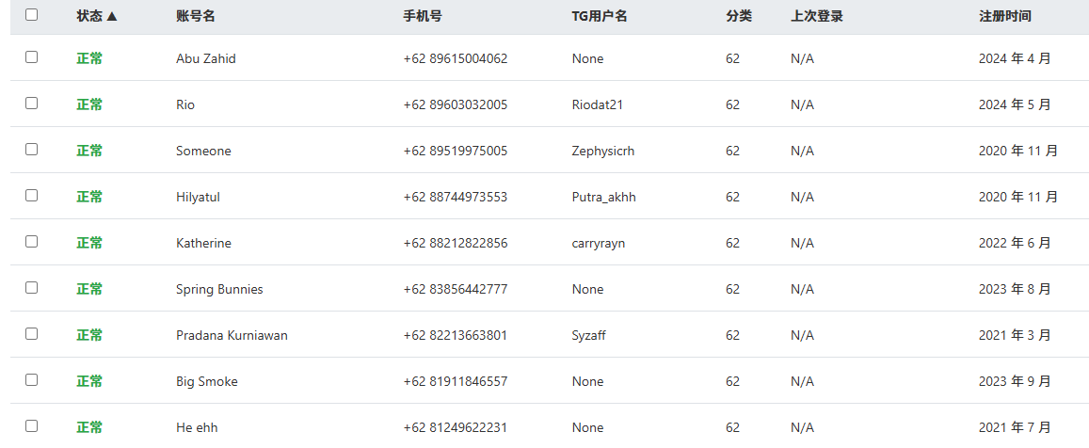Check the box for Pradana Kurniawan
This screenshot has width=1089, height=448.
(x=32, y=334)
